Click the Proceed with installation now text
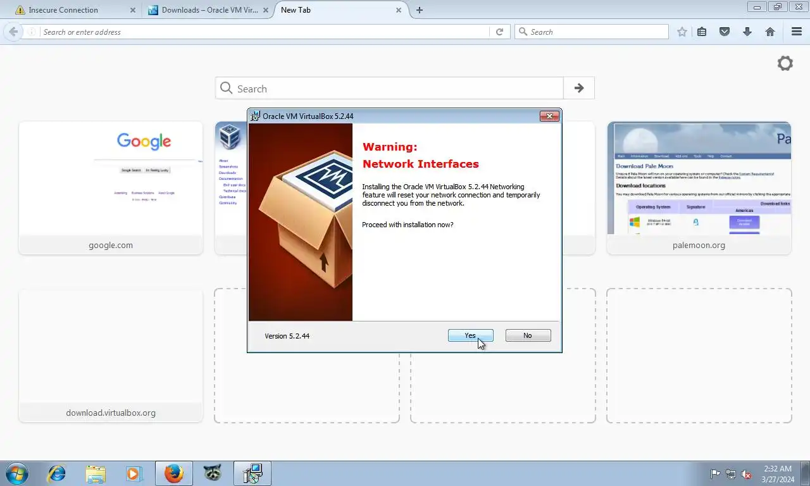This screenshot has width=810, height=486. click(408, 225)
